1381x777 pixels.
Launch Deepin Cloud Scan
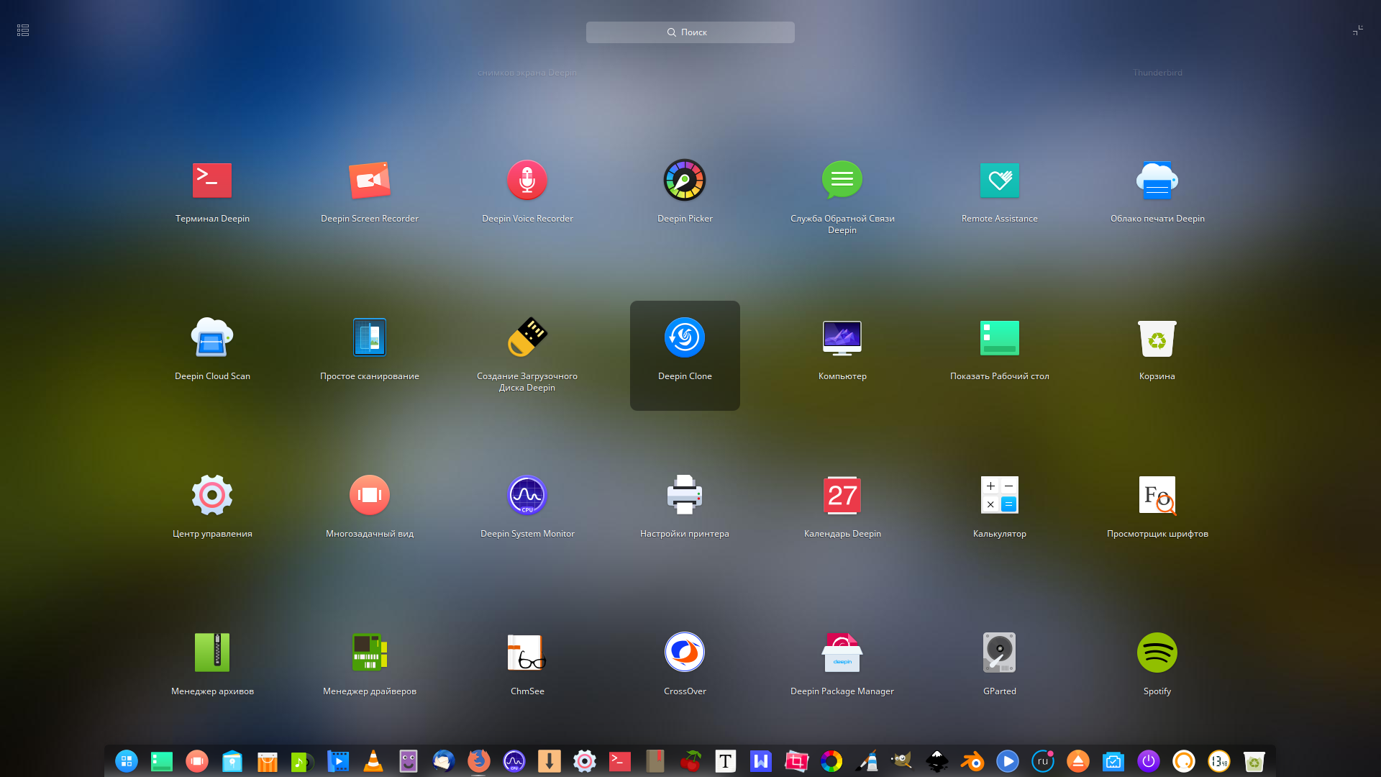tap(212, 338)
